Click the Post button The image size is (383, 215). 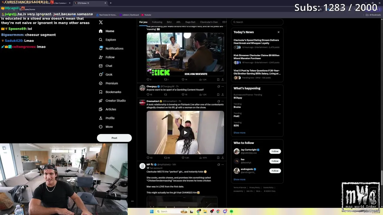point(114,138)
